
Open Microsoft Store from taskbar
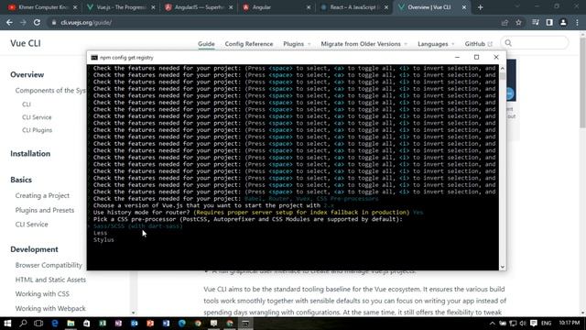click(x=86, y=324)
